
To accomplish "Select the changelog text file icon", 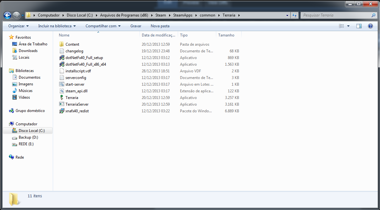I will (62, 51).
